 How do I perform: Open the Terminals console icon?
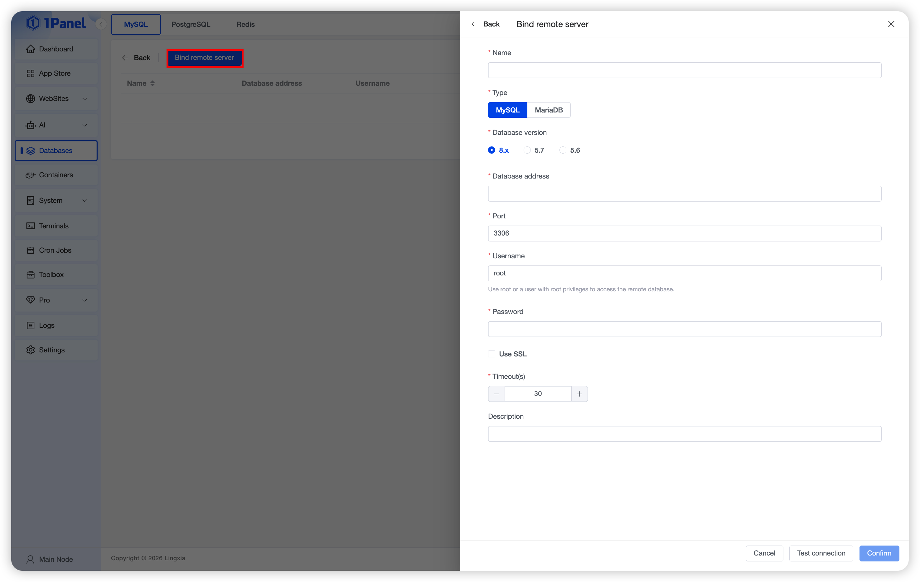31,226
